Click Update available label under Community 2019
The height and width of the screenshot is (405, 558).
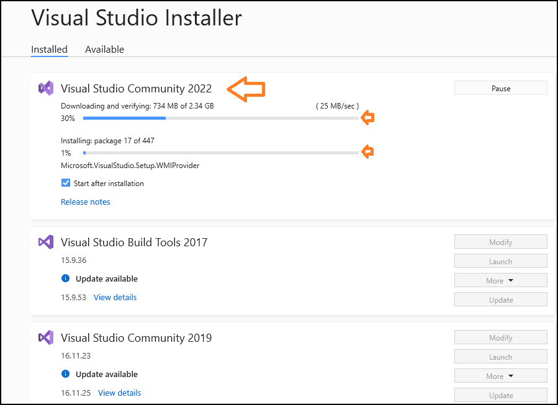[x=107, y=375]
